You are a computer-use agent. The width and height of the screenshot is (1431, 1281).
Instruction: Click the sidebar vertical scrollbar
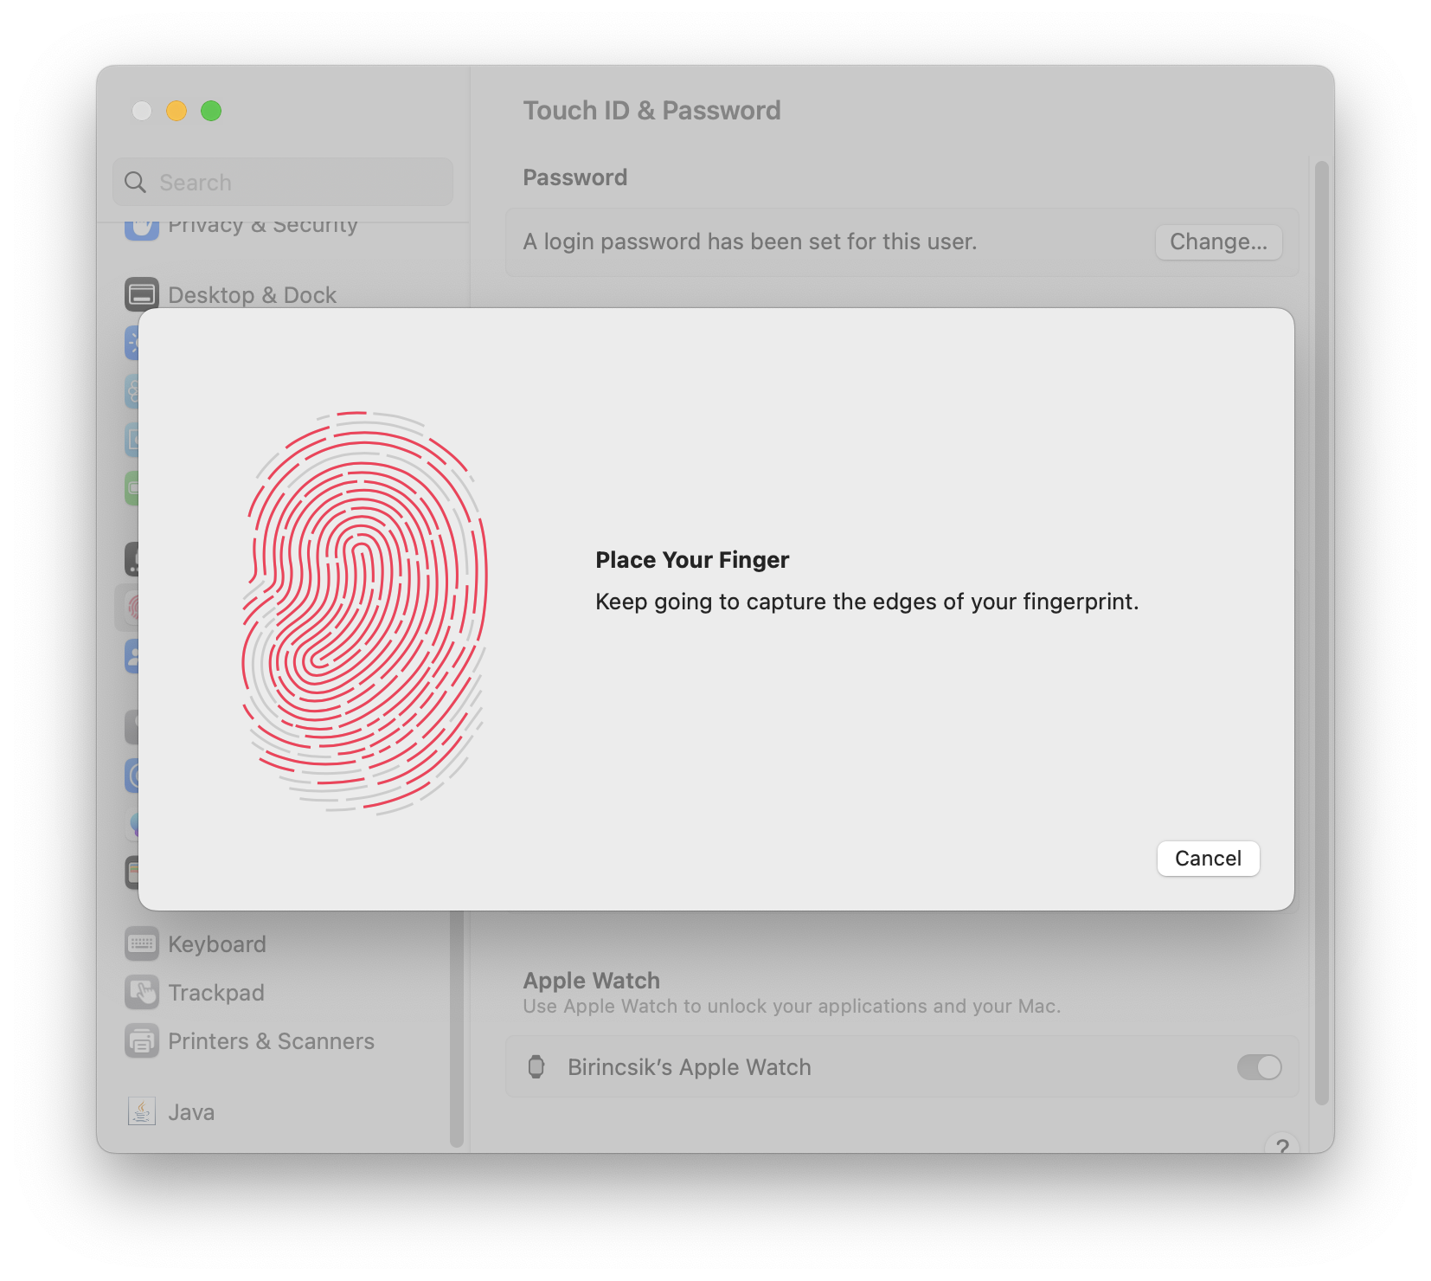(457, 1028)
